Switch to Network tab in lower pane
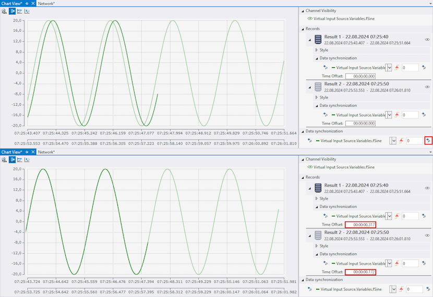The width and height of the screenshot is (433, 297). (46, 152)
